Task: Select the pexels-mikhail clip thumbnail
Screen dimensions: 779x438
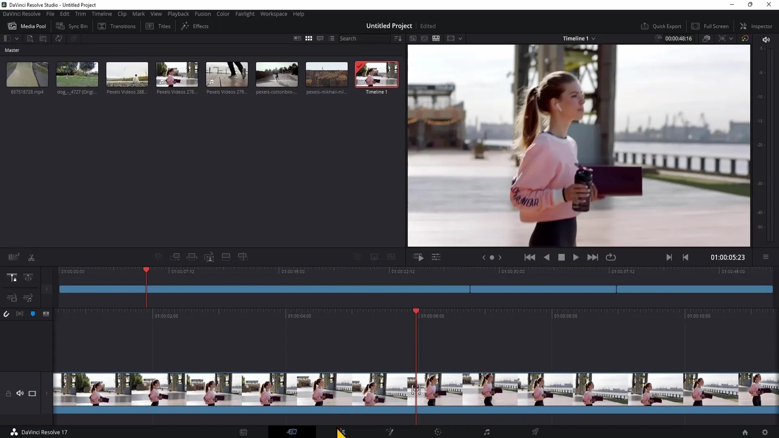Action: coord(327,74)
